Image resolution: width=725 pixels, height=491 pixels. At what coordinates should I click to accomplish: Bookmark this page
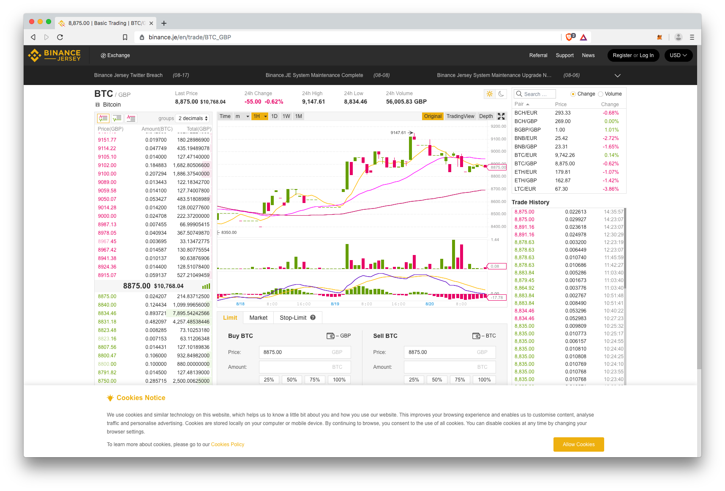pyautogui.click(x=125, y=37)
